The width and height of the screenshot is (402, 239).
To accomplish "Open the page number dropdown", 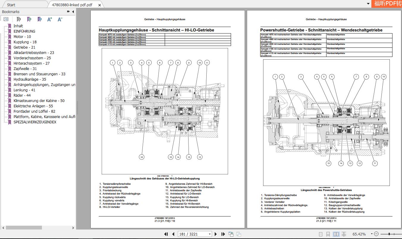I will coord(209,234).
